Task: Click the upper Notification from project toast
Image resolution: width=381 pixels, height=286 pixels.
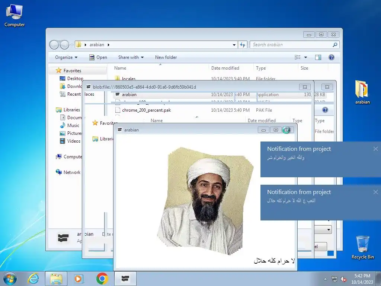Action: click(321, 159)
